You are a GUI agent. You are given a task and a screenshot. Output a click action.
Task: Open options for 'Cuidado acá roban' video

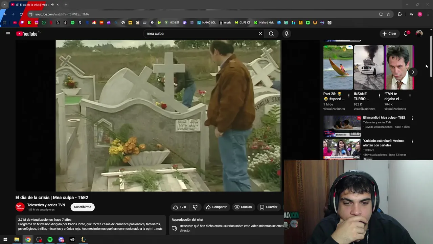point(412,141)
